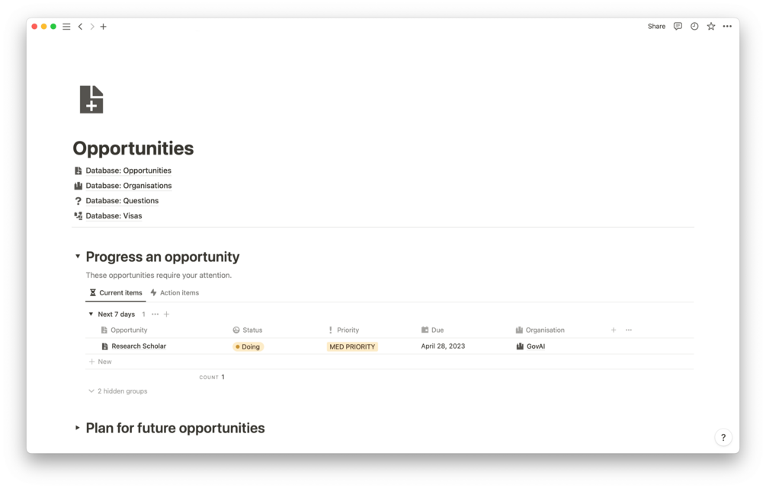Show the 2 hidden groups
The image size is (766, 488).
[x=118, y=391]
